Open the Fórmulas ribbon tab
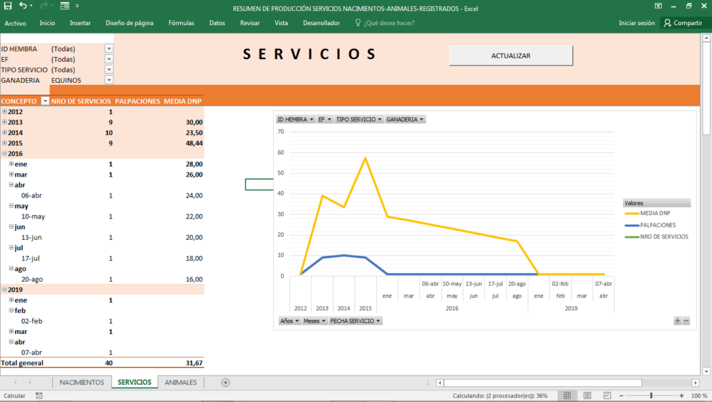This screenshot has width=712, height=402. coord(181,23)
